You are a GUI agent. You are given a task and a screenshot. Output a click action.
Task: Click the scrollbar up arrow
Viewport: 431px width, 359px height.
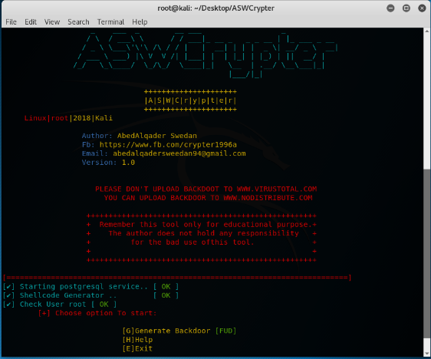[x=427, y=31]
